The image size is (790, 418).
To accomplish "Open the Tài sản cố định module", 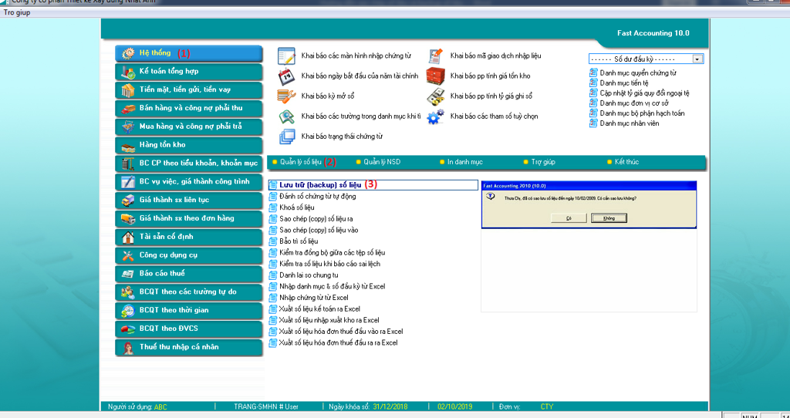I will coord(189,237).
